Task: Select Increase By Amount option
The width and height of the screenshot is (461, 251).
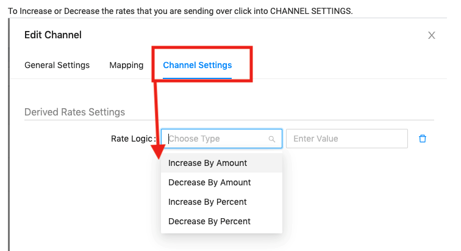Action: [x=222, y=163]
